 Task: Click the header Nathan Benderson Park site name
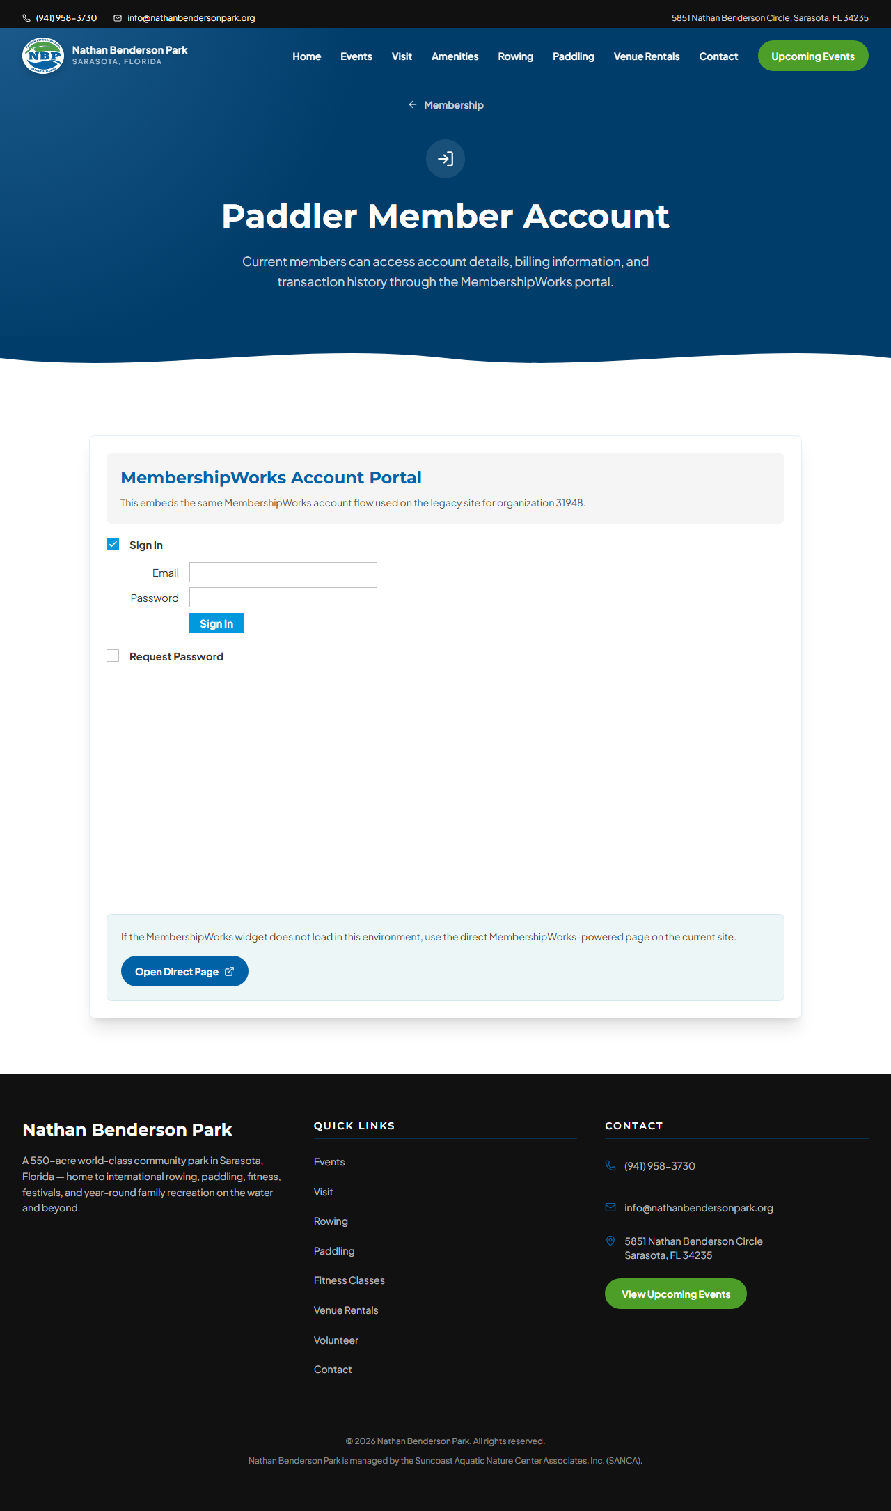129,50
